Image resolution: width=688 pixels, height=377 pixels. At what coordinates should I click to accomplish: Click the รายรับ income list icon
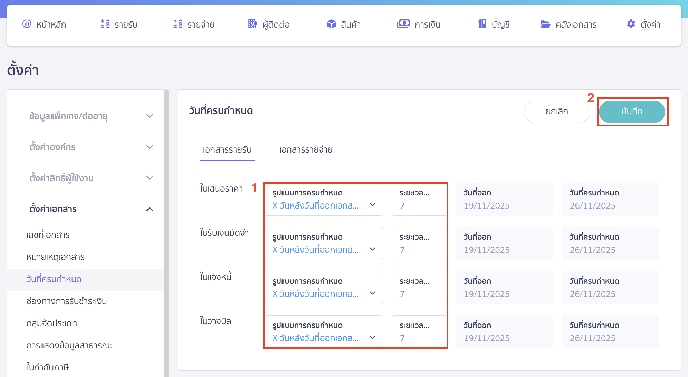[x=105, y=24]
